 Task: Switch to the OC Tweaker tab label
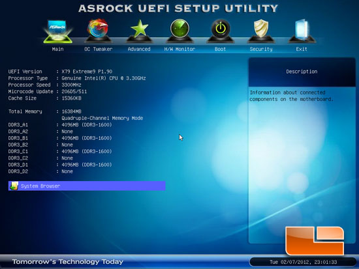98,49
